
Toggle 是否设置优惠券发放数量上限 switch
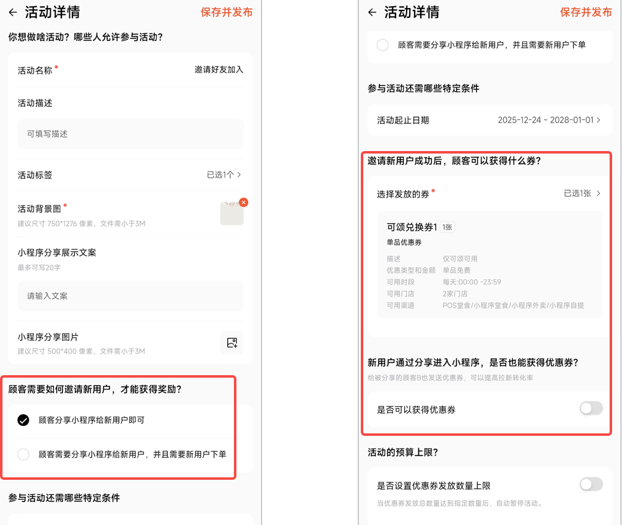click(x=590, y=484)
